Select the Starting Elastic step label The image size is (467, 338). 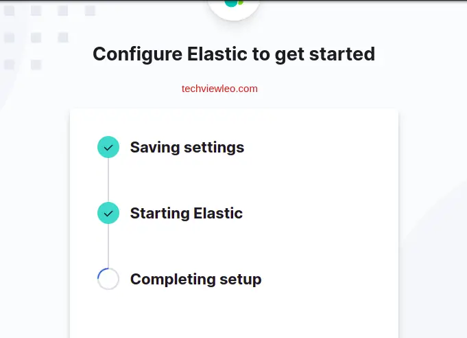point(186,213)
